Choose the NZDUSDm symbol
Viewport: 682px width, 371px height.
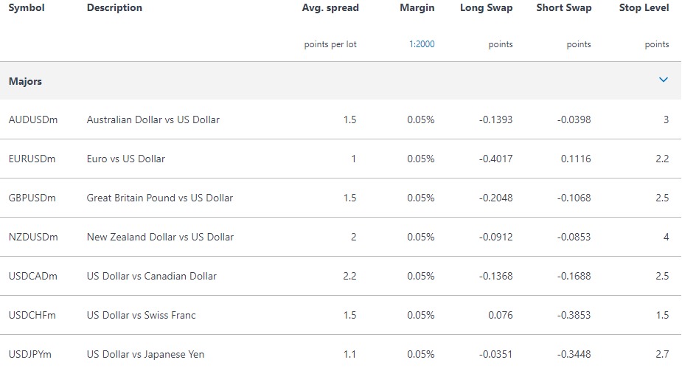tap(33, 237)
